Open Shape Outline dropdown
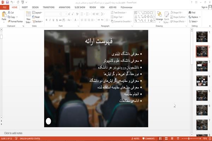This screenshot has width=212, height=141. pos(178,17)
